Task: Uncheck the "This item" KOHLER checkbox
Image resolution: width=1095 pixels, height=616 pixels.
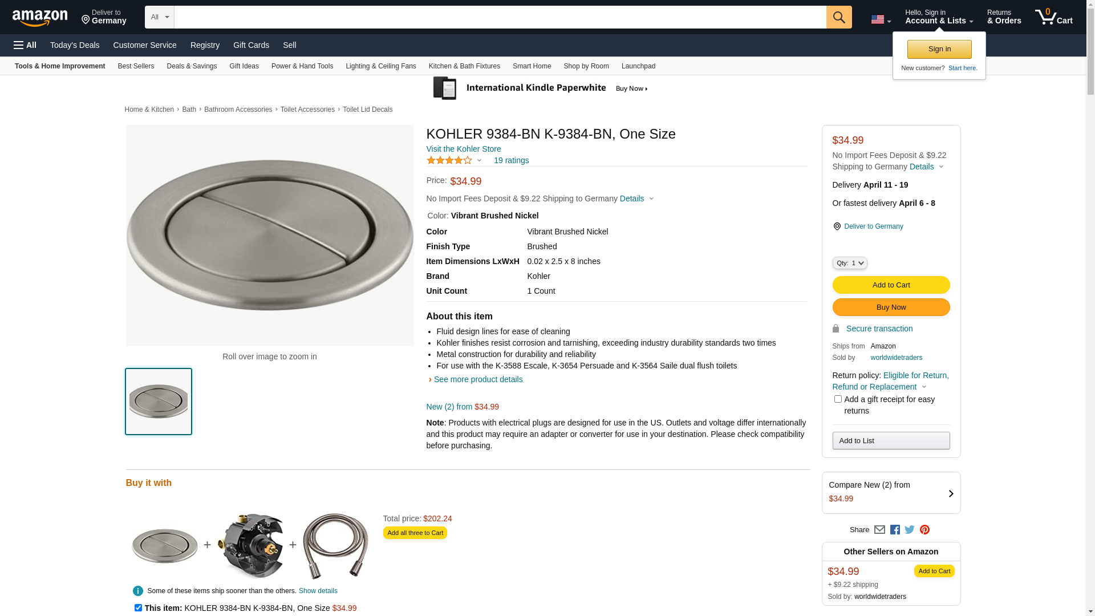Action: pos(138,608)
